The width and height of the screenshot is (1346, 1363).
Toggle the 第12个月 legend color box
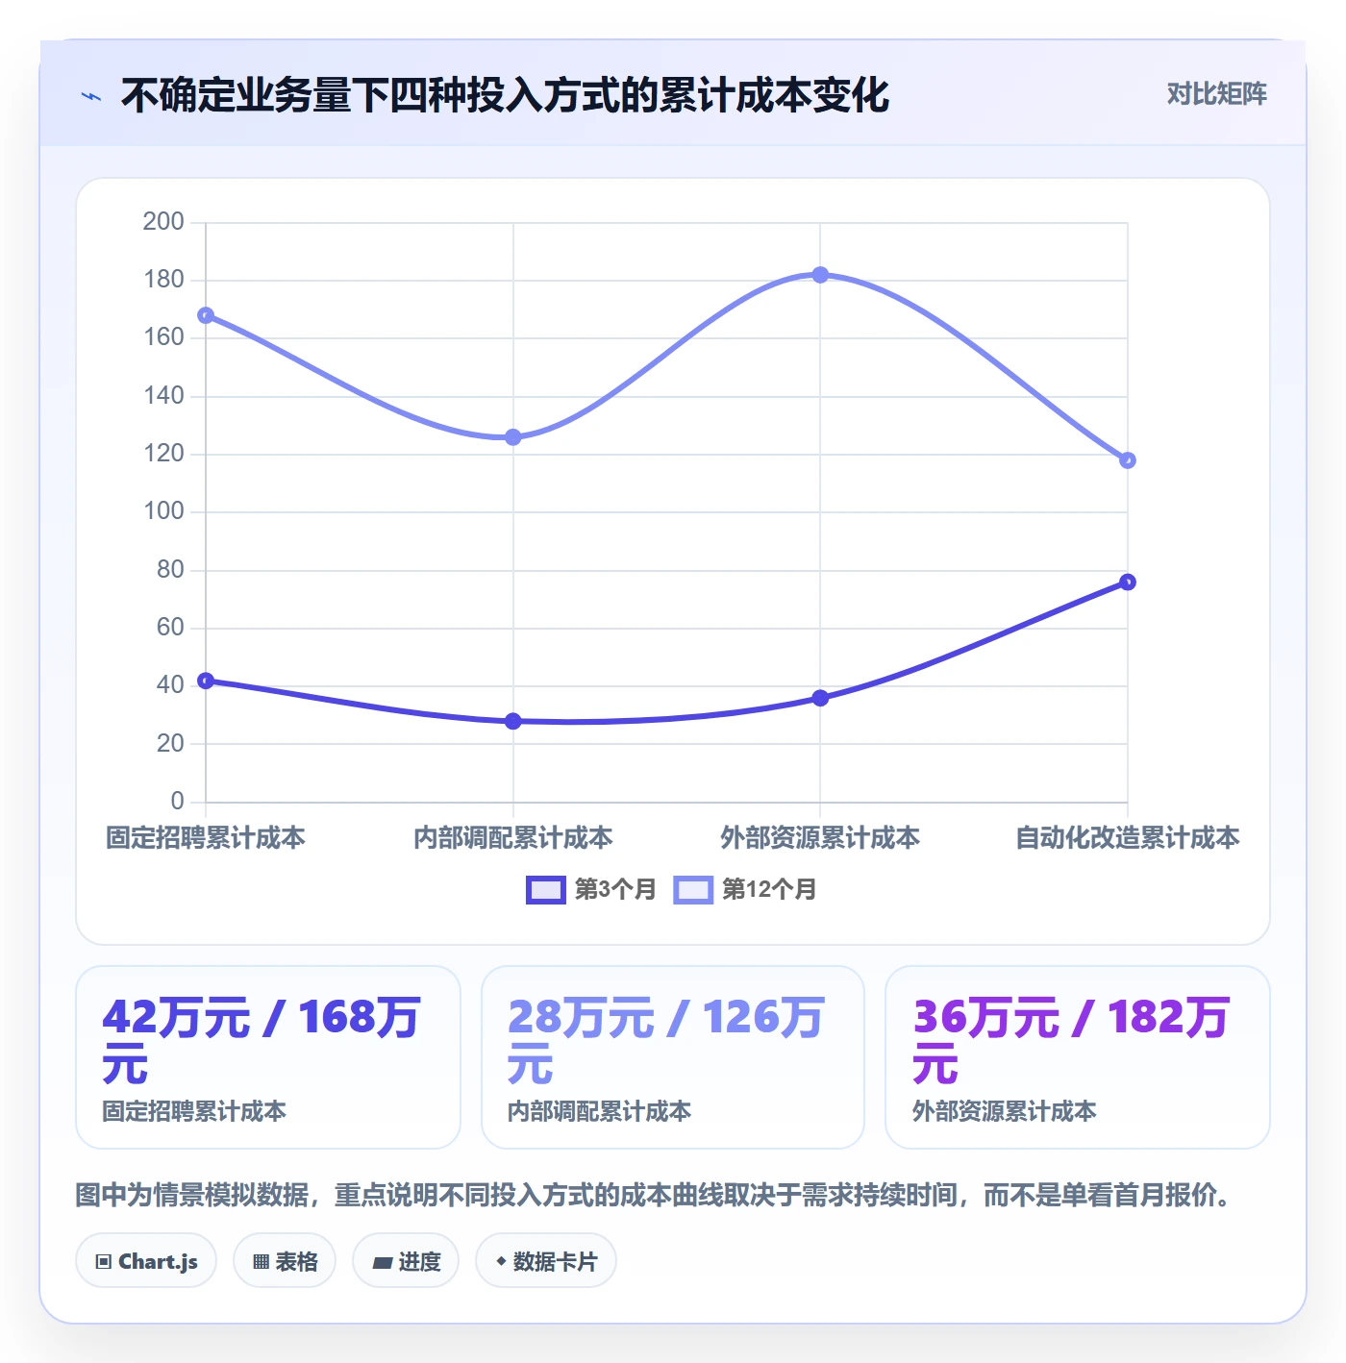[693, 890]
